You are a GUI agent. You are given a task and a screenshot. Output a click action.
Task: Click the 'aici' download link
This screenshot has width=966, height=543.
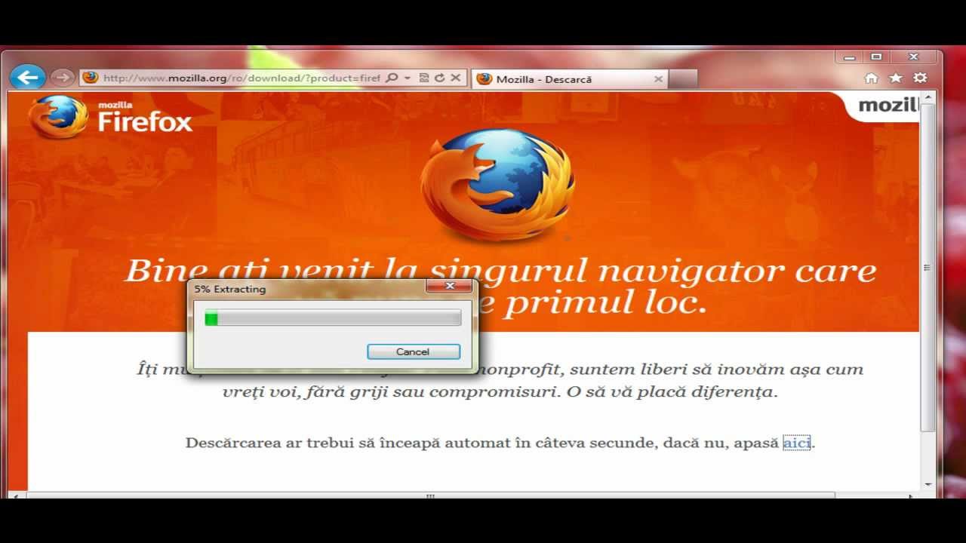pyautogui.click(x=796, y=443)
